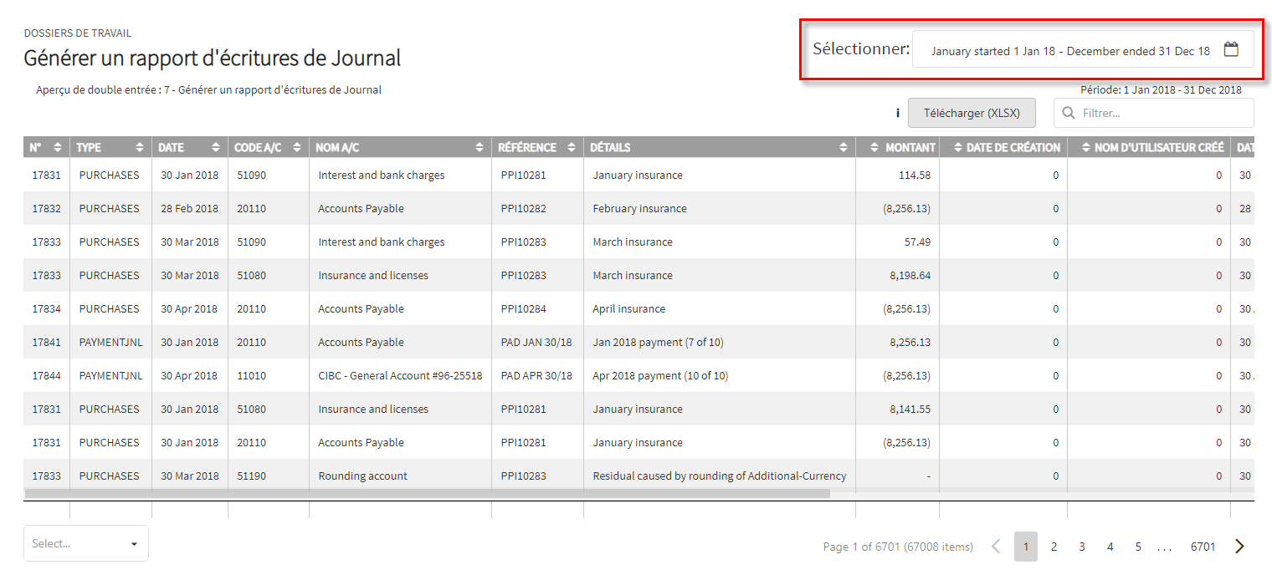
Task: Sort table by CODE A/C arrows
Action: point(297,147)
